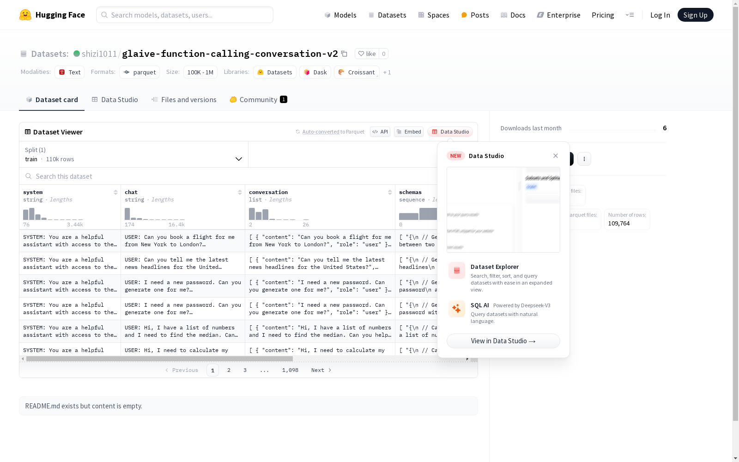Viewport: 739px width, 462px height.
Task: Click the conversation lengths histogram
Action: coord(279,213)
